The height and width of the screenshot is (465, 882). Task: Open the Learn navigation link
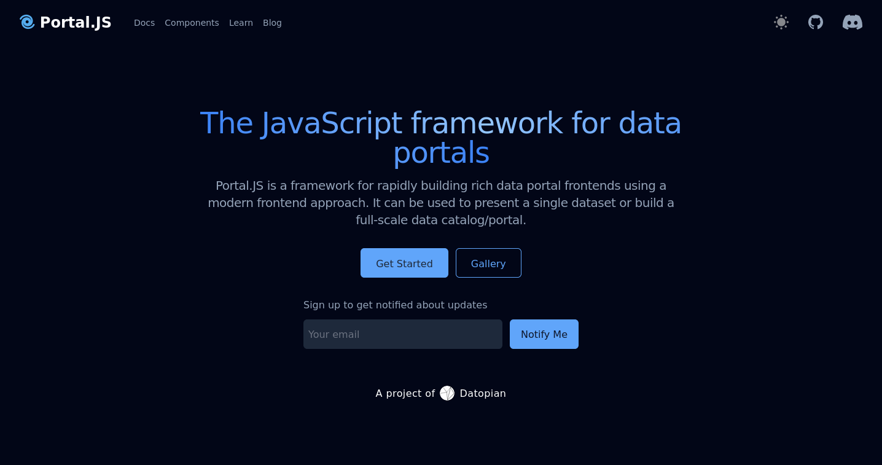241,23
